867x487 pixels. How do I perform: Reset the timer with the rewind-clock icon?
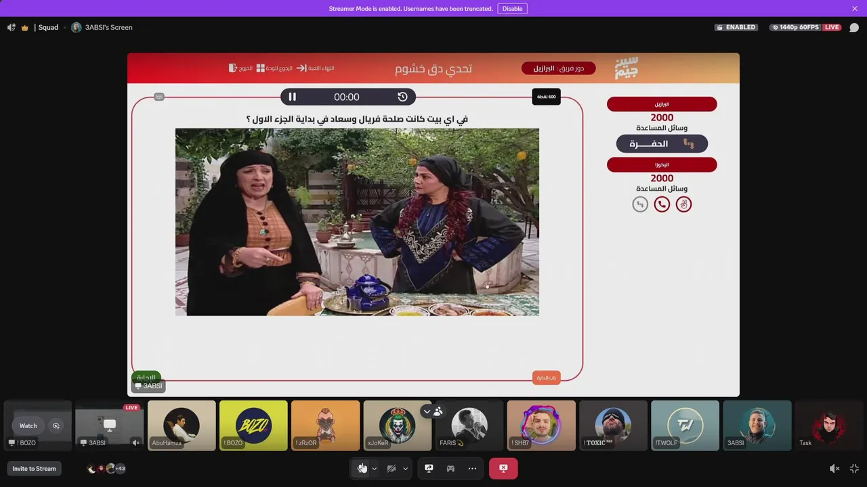click(402, 97)
